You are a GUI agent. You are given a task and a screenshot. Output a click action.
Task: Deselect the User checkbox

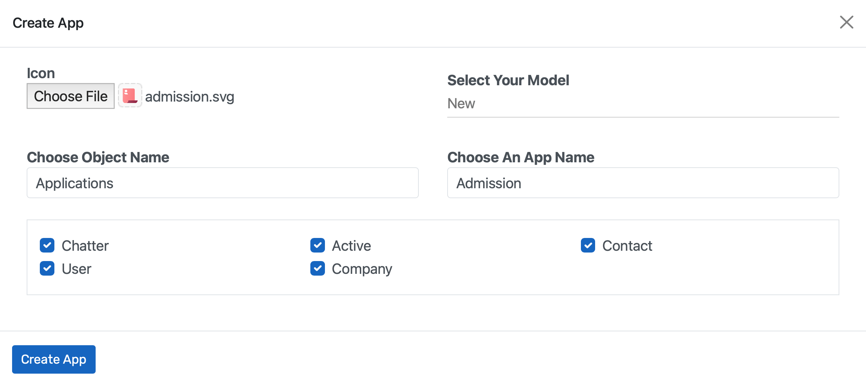(x=47, y=269)
